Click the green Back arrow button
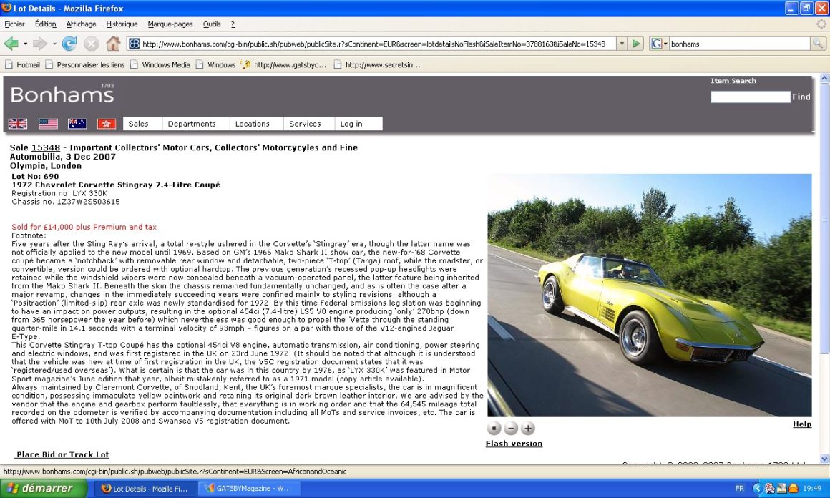Screen dimensions: 830x498 tap(11, 44)
